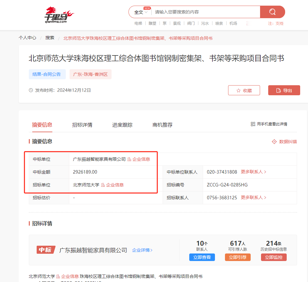Select the 景观 hot keyword
Viewport: 308px width, 282px height.
click(x=177, y=23)
